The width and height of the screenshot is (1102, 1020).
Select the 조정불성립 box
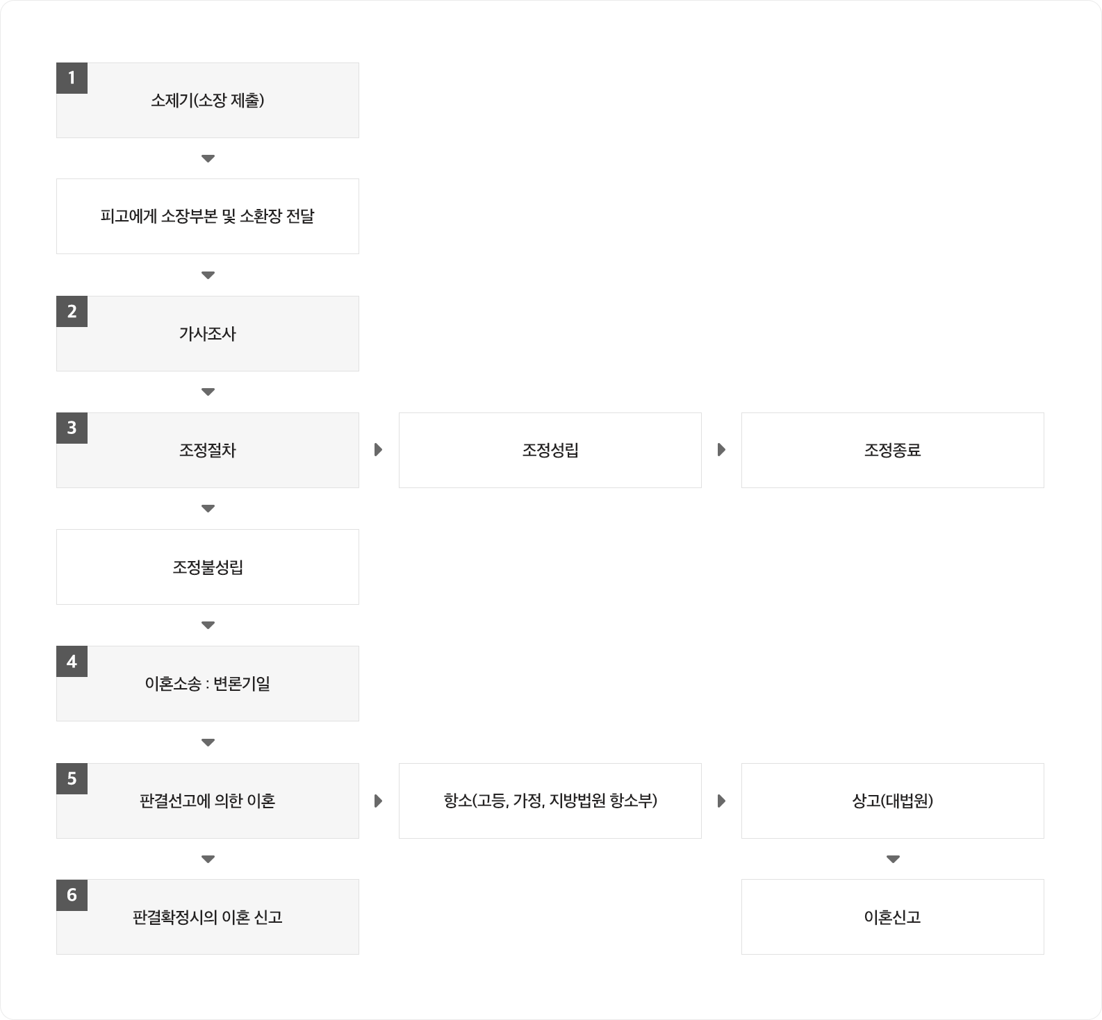click(x=208, y=567)
